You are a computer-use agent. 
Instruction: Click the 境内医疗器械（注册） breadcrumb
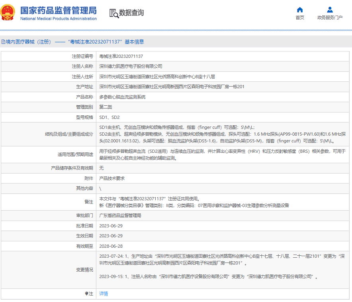tap(28, 42)
